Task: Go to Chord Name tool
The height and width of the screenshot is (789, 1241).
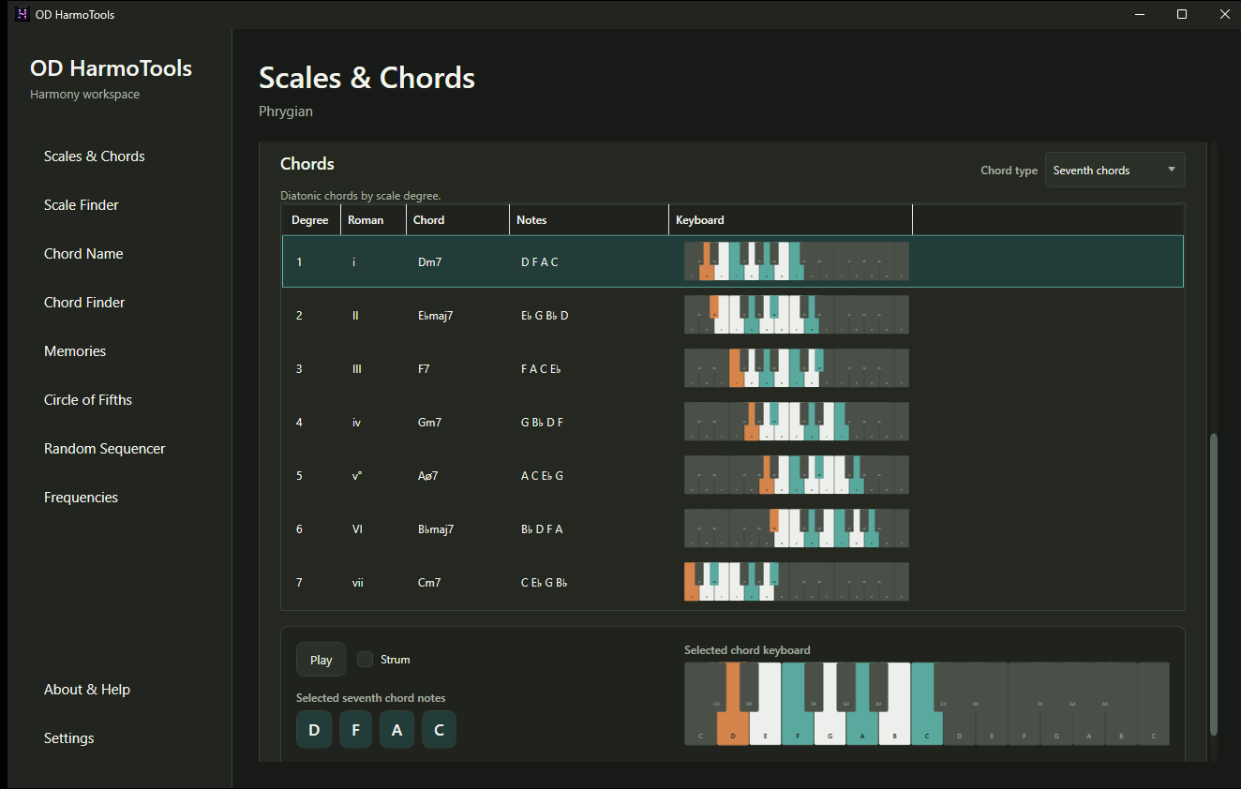Action: coord(83,254)
